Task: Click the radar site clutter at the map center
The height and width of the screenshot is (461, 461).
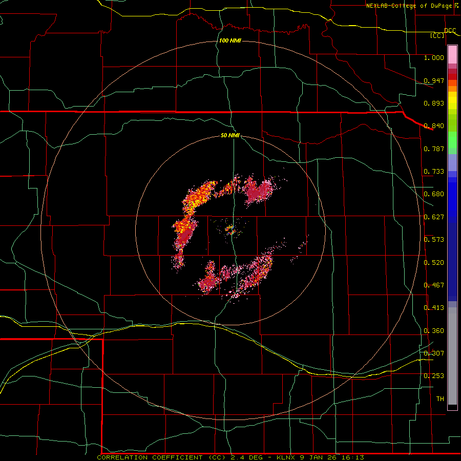Action: (230, 230)
